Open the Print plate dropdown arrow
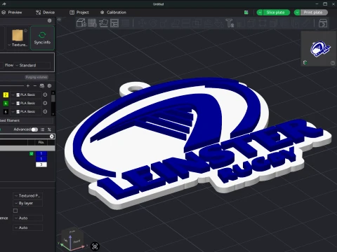This screenshot has height=252, width=337. [x=297, y=13]
